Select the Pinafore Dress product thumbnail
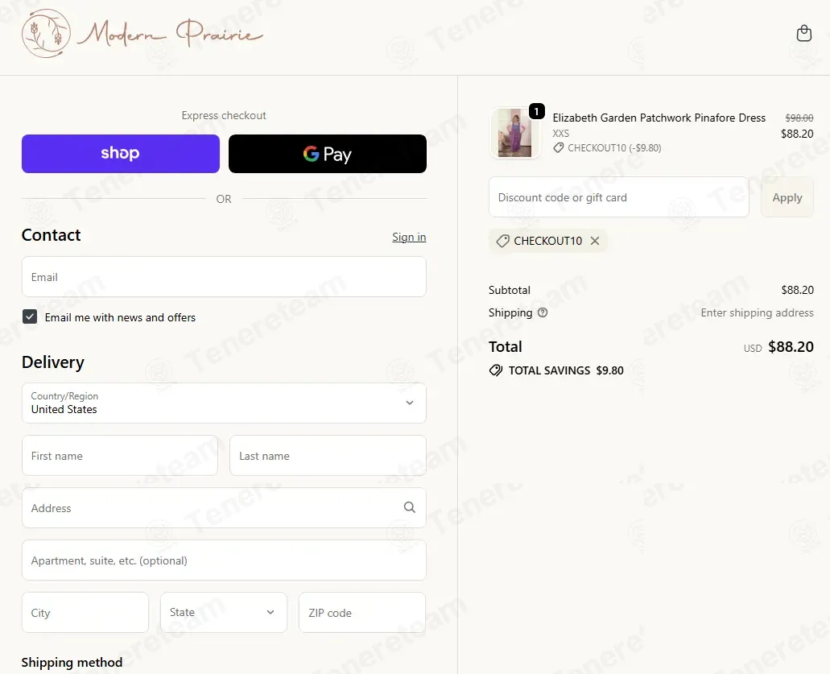Image resolution: width=830 pixels, height=674 pixels. (x=515, y=133)
